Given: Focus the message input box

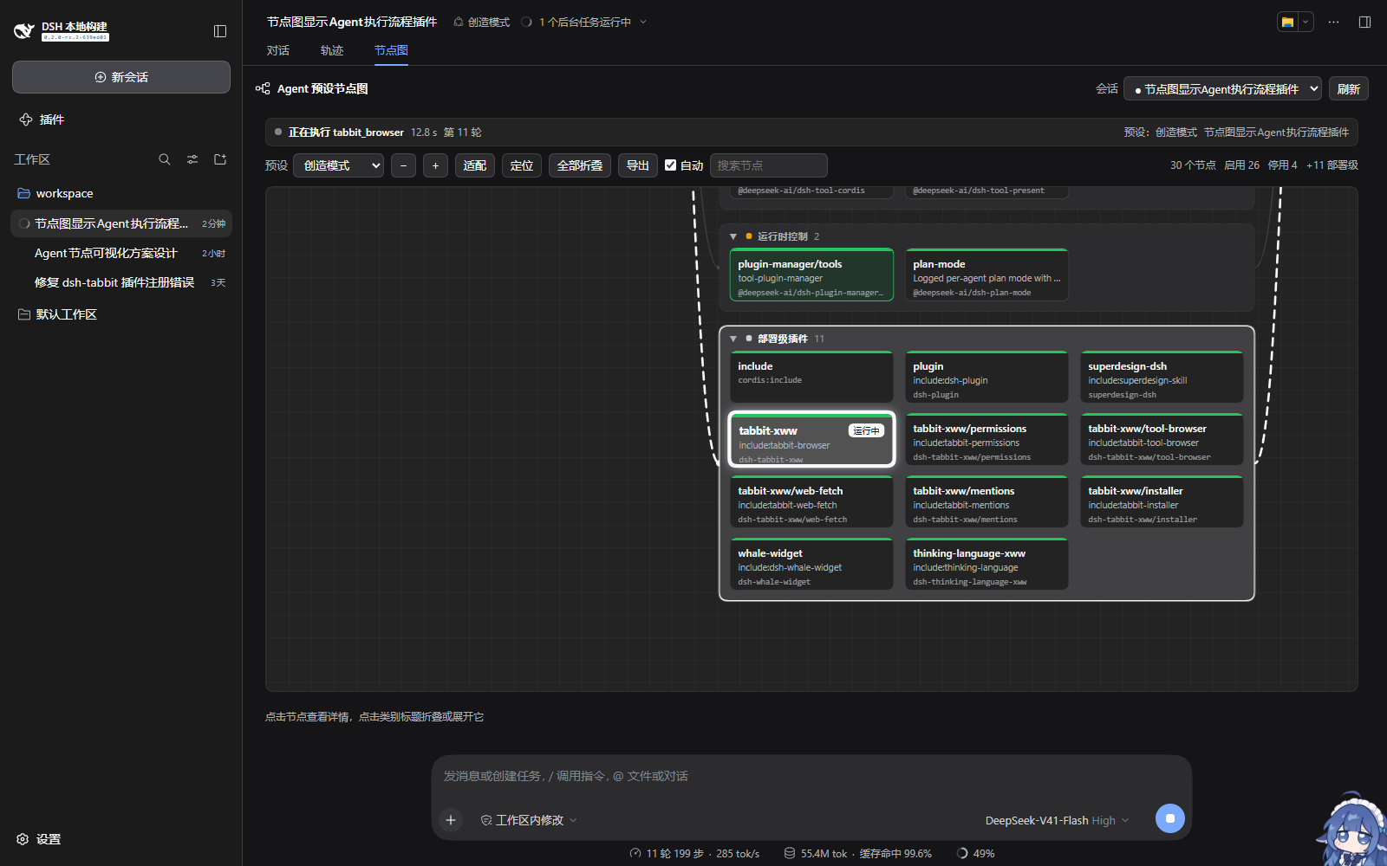Looking at the screenshot, I should click(x=811, y=777).
